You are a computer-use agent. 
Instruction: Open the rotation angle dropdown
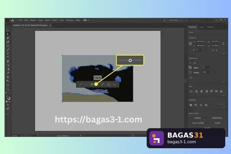(x=203, y=50)
